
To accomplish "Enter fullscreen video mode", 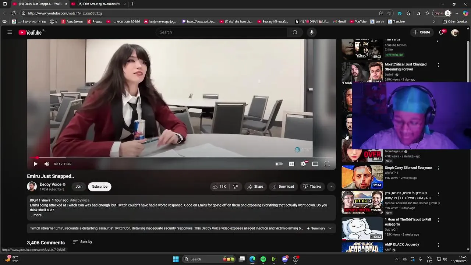I will pyautogui.click(x=327, y=164).
